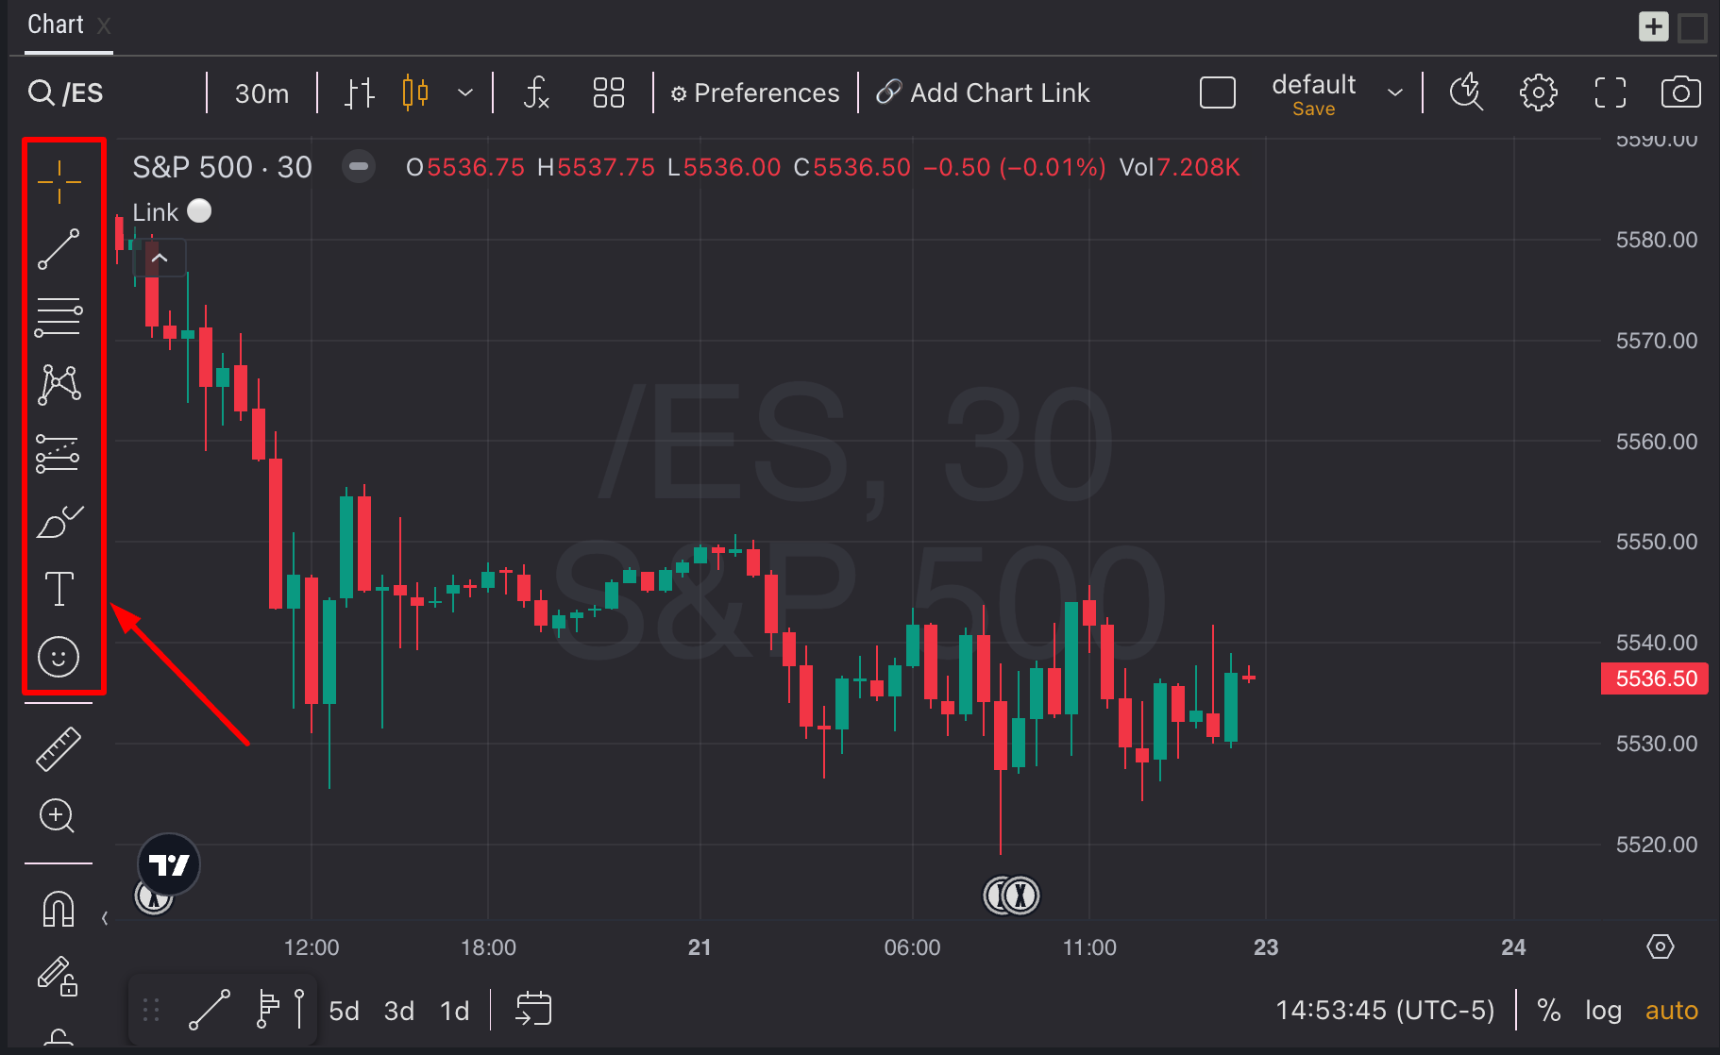Collapse the indicator legend chevron
1720x1055 pixels.
[x=160, y=258]
